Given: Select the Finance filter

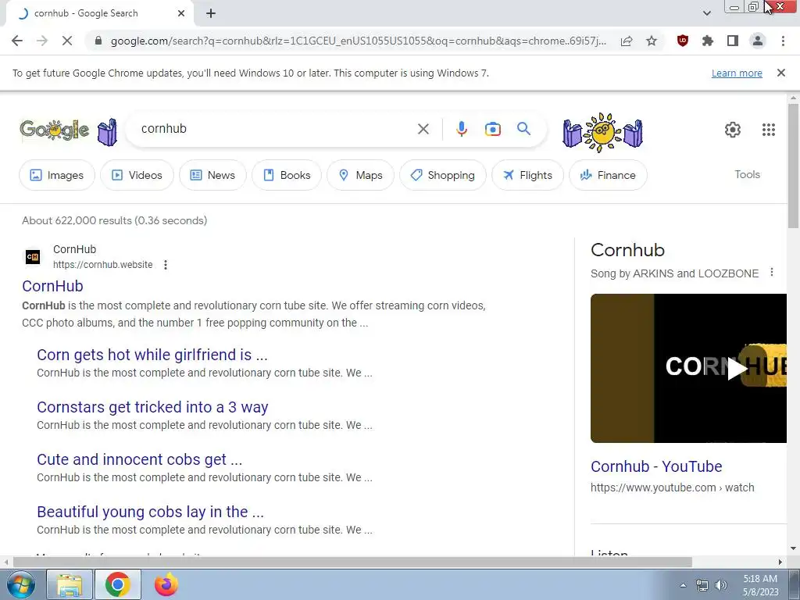Looking at the screenshot, I should [608, 175].
